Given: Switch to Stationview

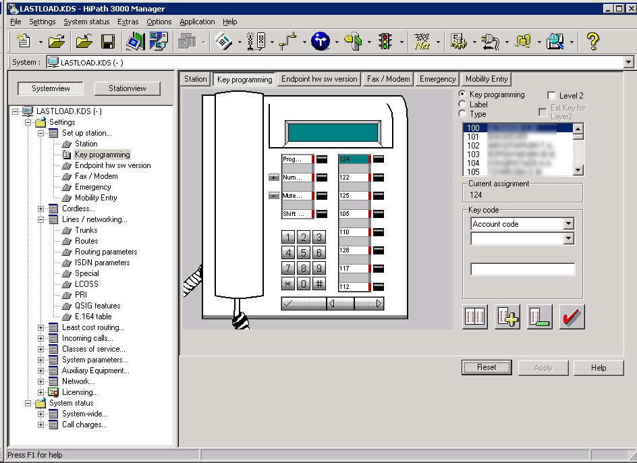Looking at the screenshot, I should (x=127, y=88).
